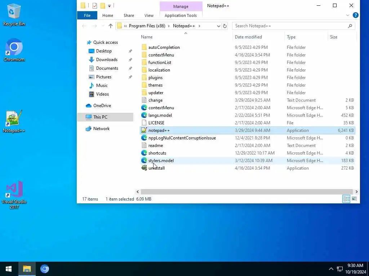Click the scroll right arrow

(356, 192)
